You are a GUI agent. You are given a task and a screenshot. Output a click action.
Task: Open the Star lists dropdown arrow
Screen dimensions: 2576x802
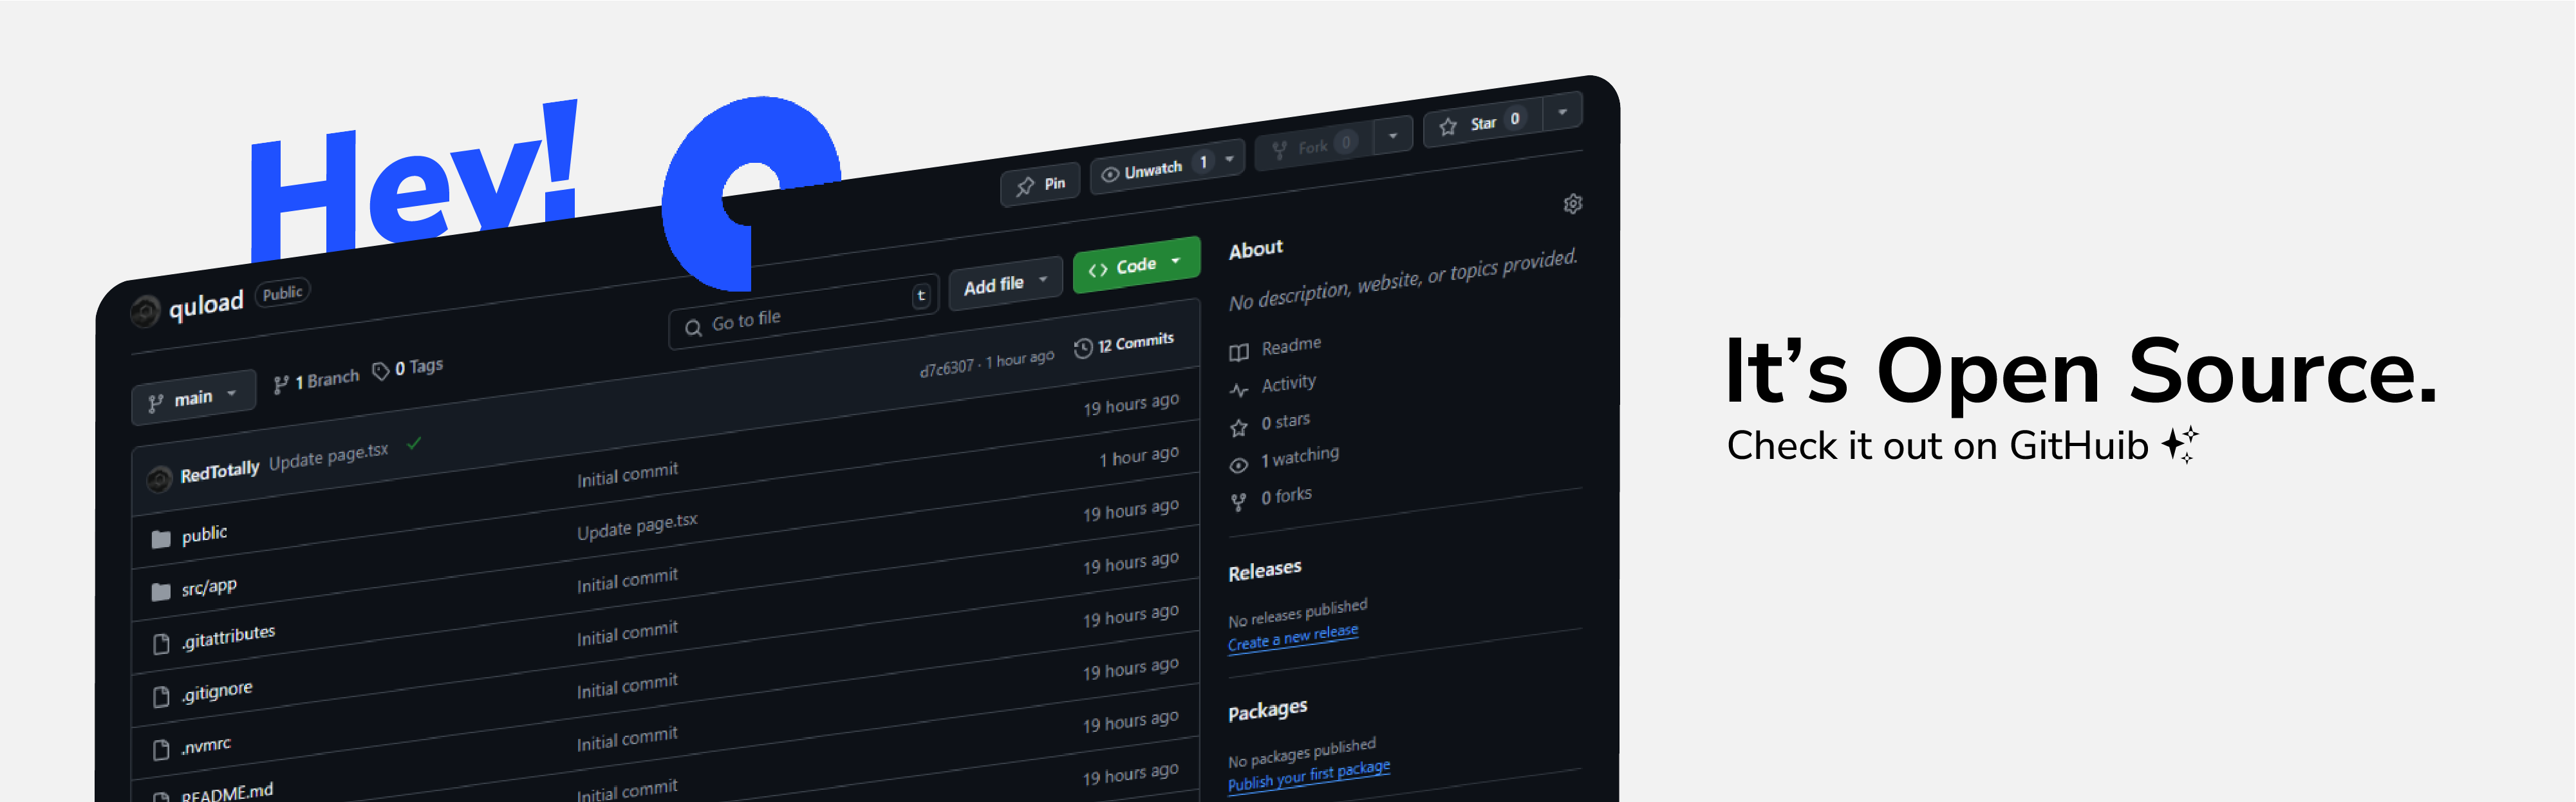click(x=1562, y=112)
